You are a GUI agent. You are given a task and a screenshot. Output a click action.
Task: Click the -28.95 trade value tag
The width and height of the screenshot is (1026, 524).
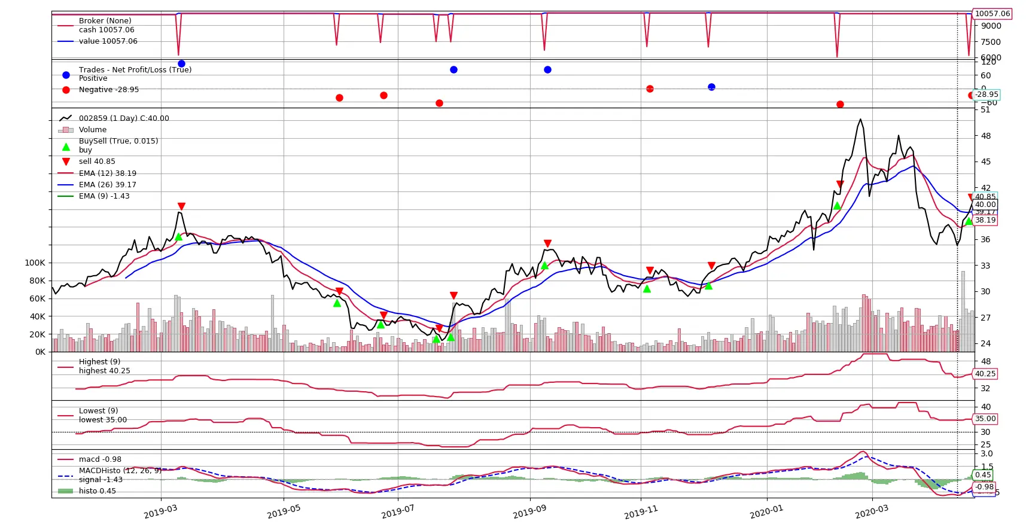click(x=987, y=95)
